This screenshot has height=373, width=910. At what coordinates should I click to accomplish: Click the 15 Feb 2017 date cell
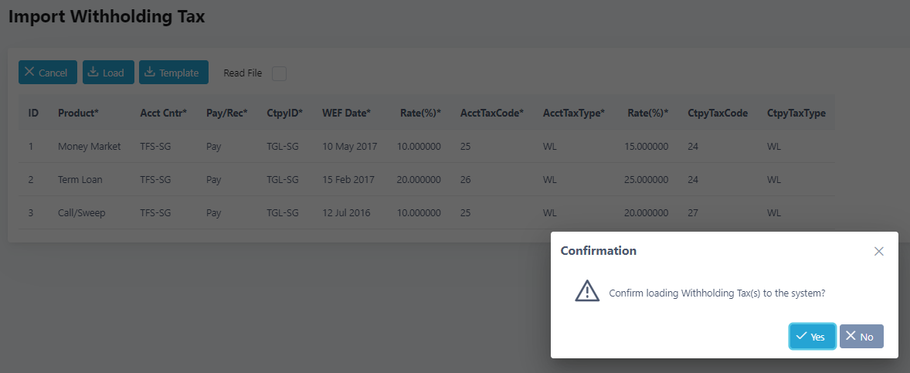click(x=349, y=180)
